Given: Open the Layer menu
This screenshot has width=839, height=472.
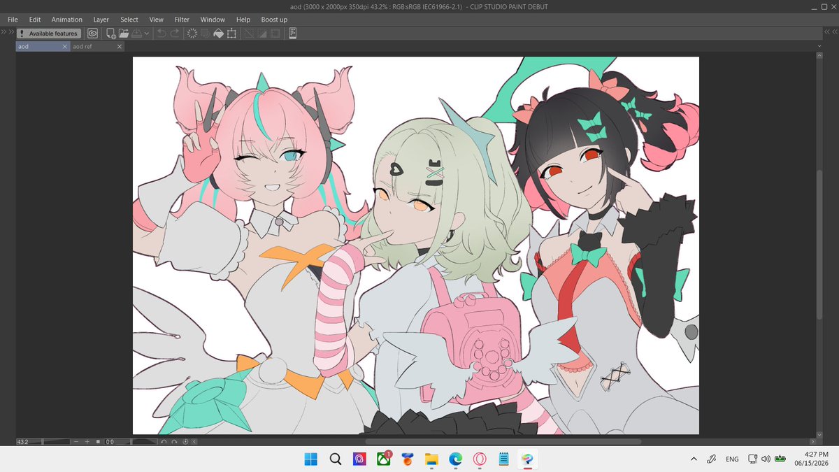Looking at the screenshot, I should [101, 20].
